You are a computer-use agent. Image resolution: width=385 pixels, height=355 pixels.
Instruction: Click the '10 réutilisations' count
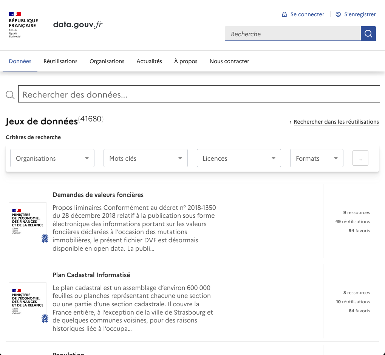click(x=353, y=302)
